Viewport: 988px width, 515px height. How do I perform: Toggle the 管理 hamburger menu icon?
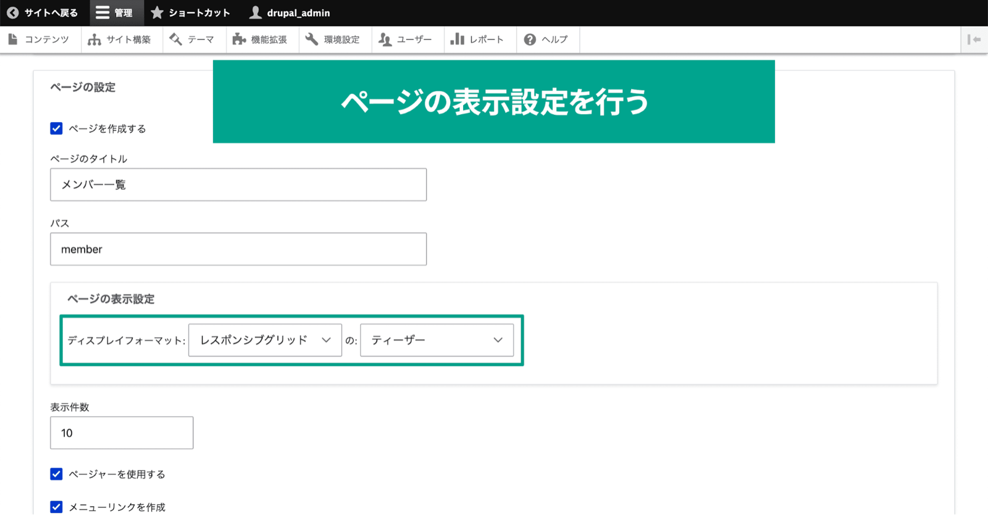103,13
